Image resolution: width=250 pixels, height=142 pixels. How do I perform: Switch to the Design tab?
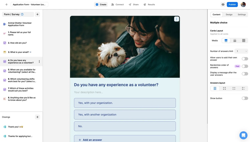229,15
